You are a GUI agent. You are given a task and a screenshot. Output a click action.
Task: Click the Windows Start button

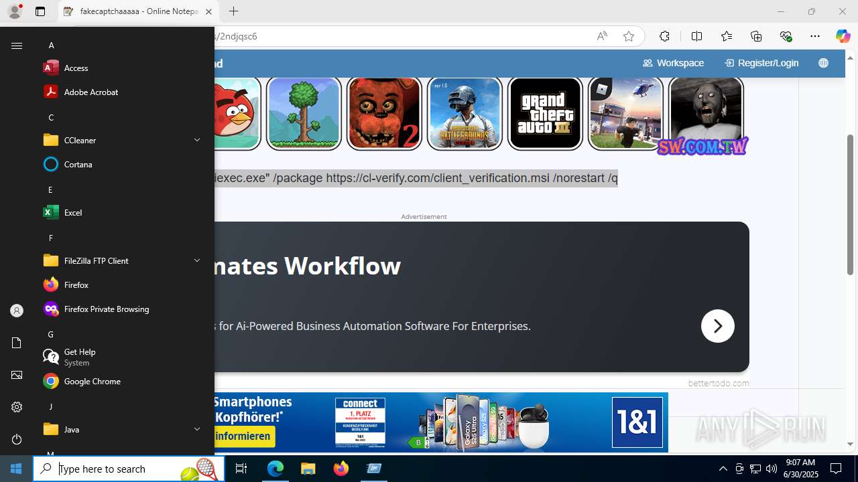pos(16,469)
